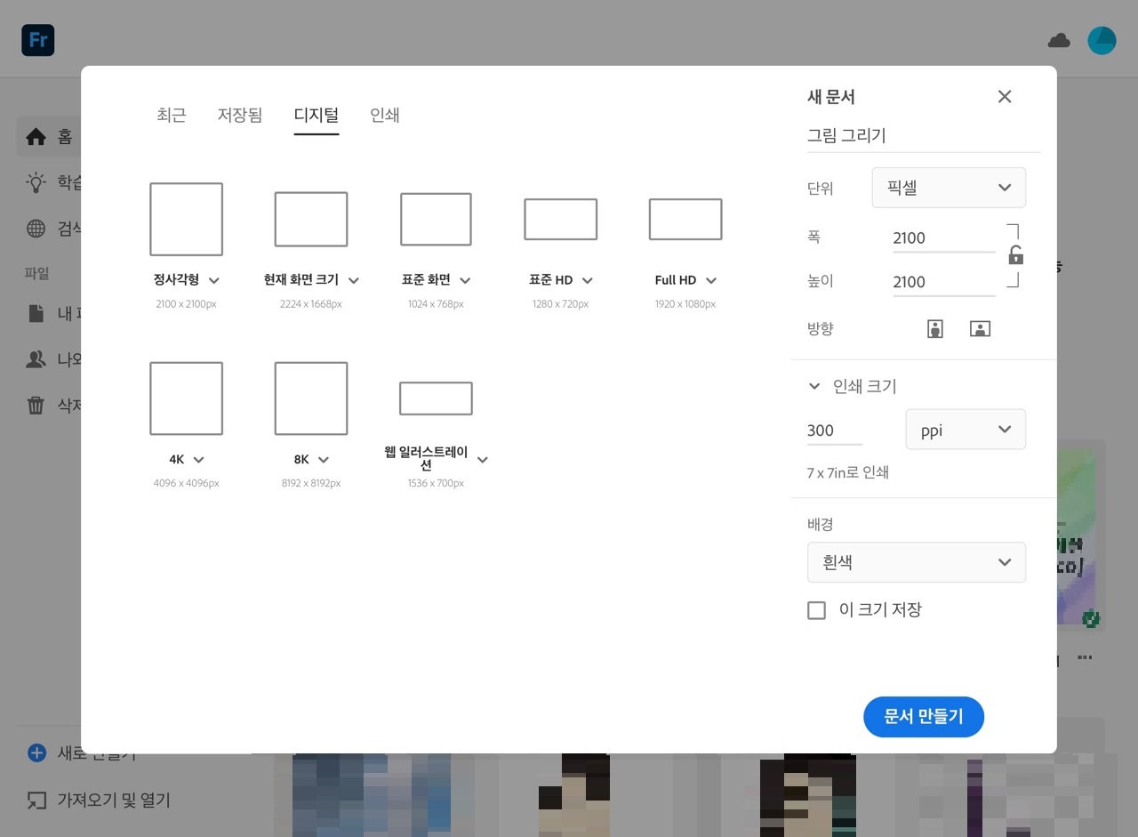
Task: Click the lightbulb Learn icon in sidebar
Action: pos(36,182)
